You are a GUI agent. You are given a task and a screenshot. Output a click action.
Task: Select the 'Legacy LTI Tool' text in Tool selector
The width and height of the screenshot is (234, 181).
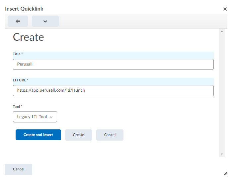[32, 117]
